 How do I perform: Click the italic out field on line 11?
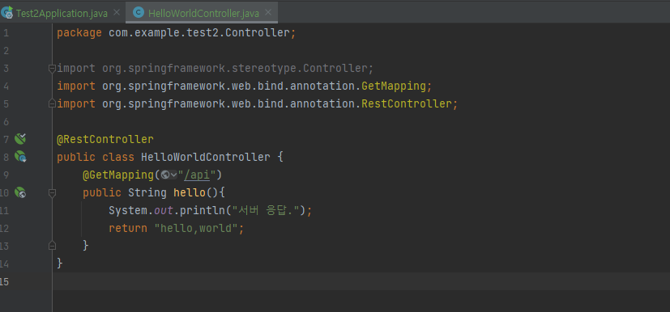pyautogui.click(x=164, y=210)
